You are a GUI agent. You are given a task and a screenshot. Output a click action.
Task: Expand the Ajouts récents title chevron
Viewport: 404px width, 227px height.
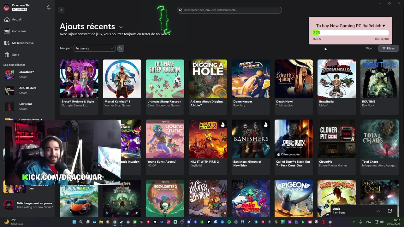pos(121,27)
